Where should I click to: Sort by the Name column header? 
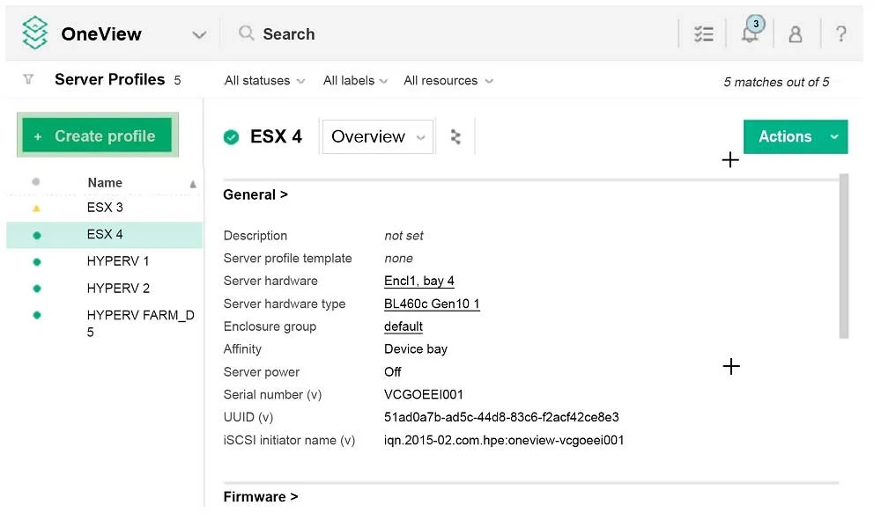(105, 183)
